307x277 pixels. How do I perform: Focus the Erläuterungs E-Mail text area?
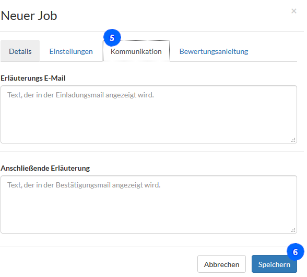(x=149, y=115)
